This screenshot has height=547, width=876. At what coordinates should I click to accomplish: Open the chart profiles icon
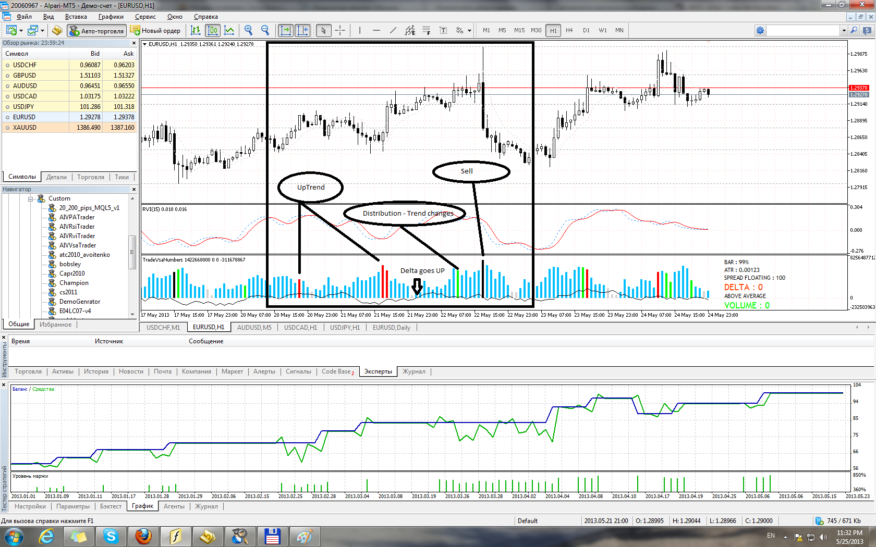pyautogui.click(x=33, y=30)
